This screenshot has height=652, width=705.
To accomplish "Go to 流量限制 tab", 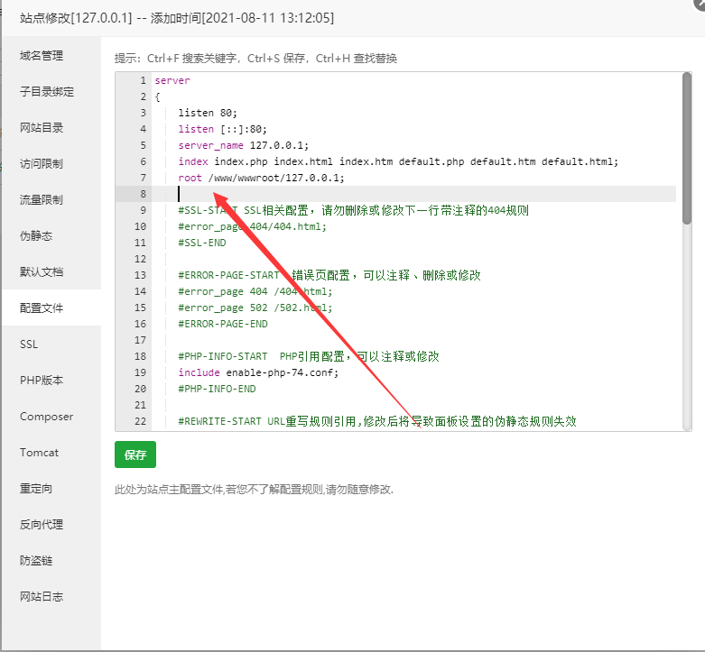I will 42,200.
